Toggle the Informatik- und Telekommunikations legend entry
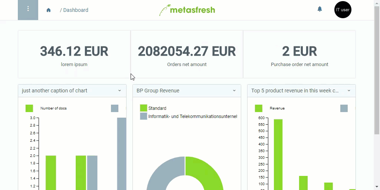 tap(189, 116)
